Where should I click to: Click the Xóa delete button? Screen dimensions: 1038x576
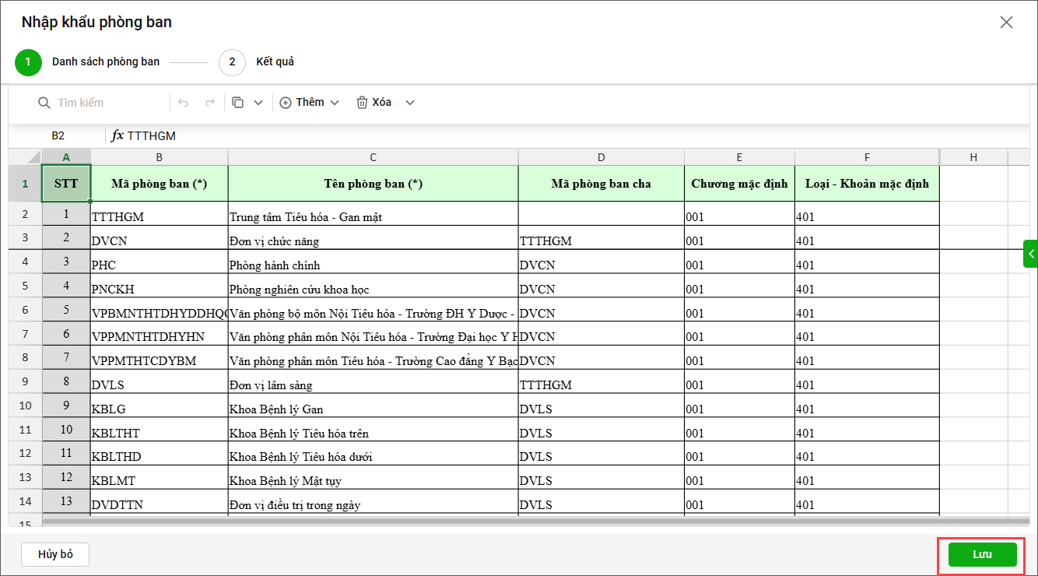tap(374, 103)
